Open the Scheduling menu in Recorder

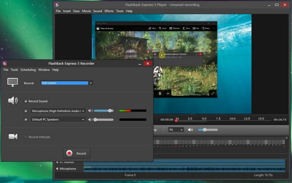pos(28,70)
